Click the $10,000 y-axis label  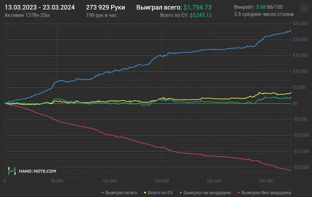pyautogui.click(x=300, y=71)
